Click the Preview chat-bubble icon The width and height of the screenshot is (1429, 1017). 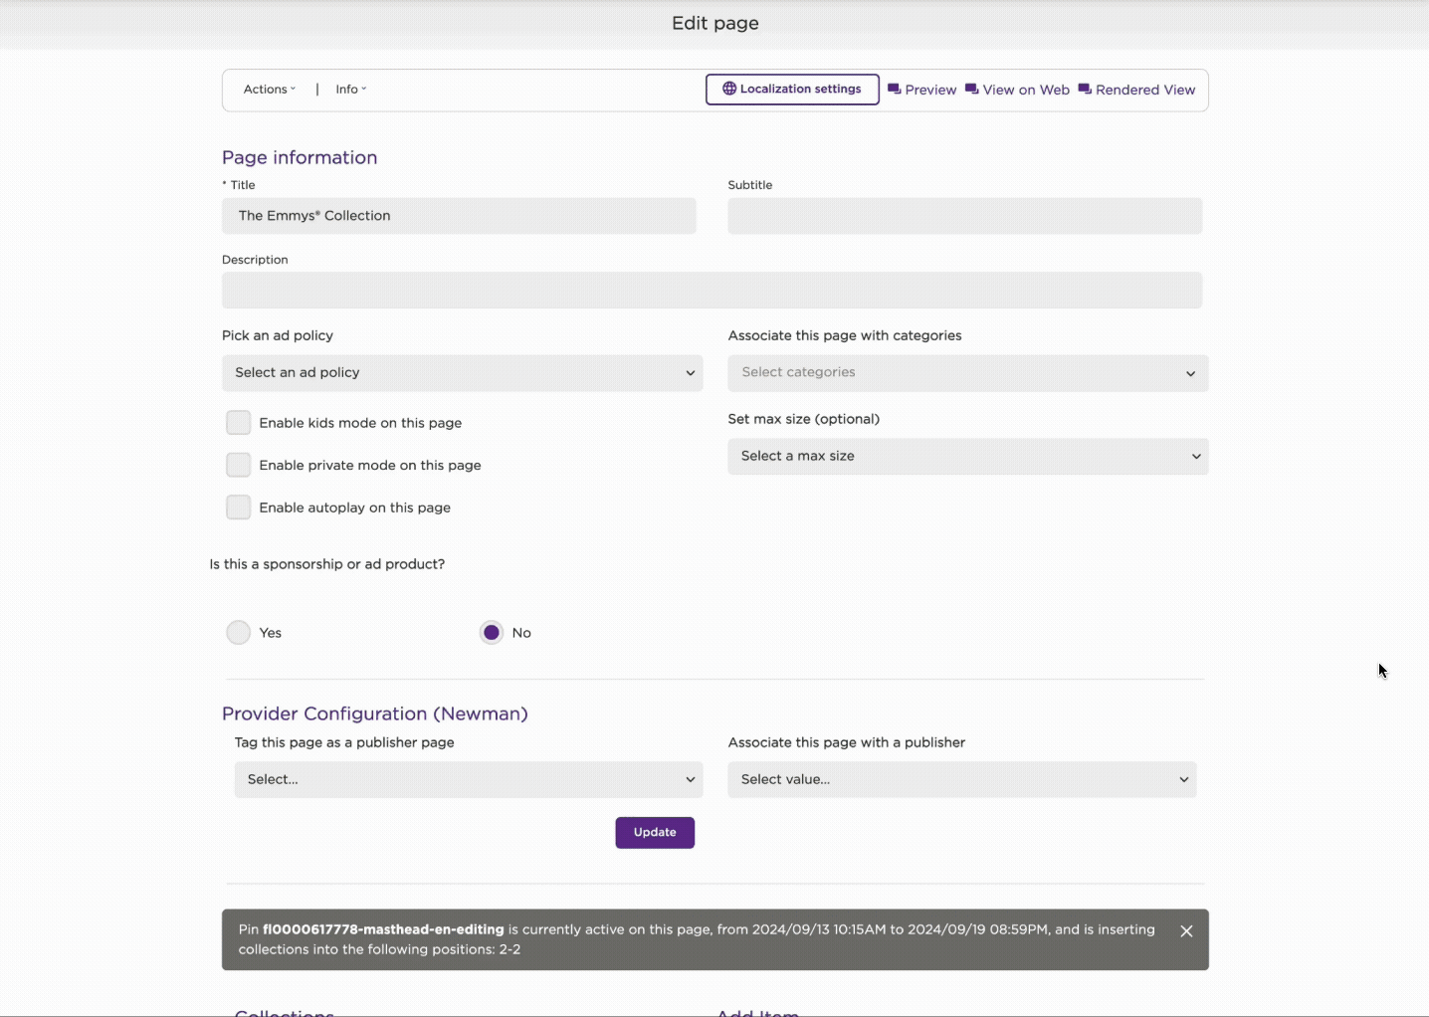coord(894,89)
